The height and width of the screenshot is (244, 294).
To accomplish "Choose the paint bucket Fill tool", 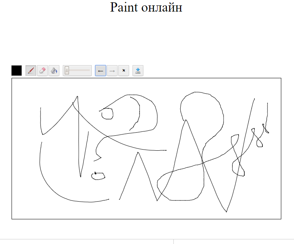I will pyautogui.click(x=54, y=71).
